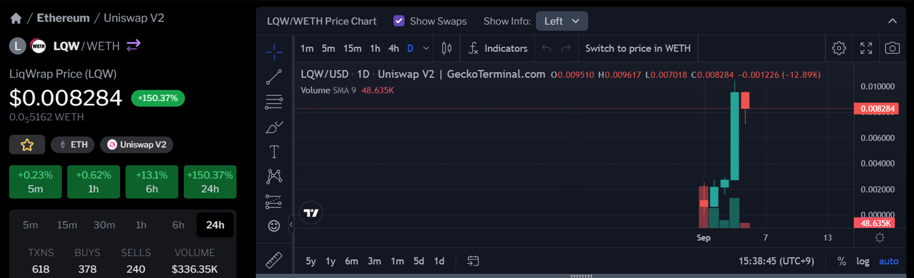Open the emoji icons tool
The width and height of the screenshot is (914, 278).
274,226
